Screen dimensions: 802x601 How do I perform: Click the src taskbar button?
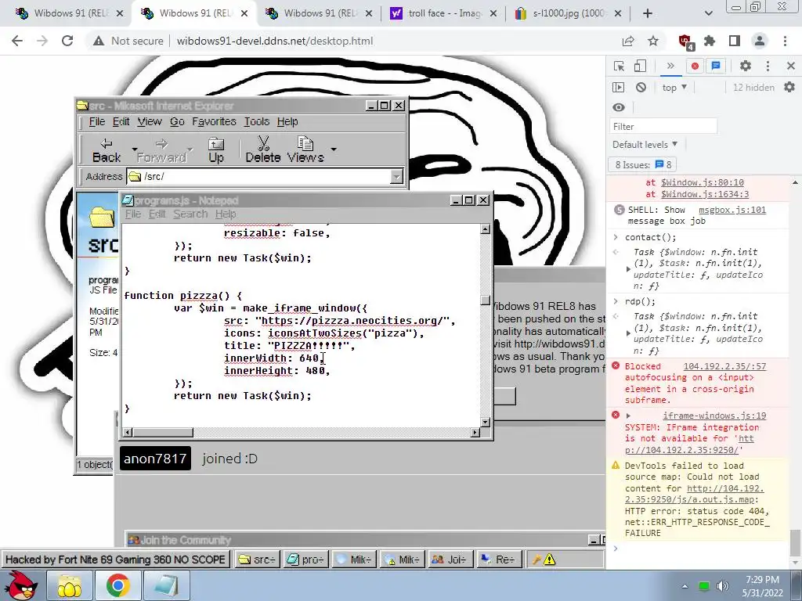(257, 560)
